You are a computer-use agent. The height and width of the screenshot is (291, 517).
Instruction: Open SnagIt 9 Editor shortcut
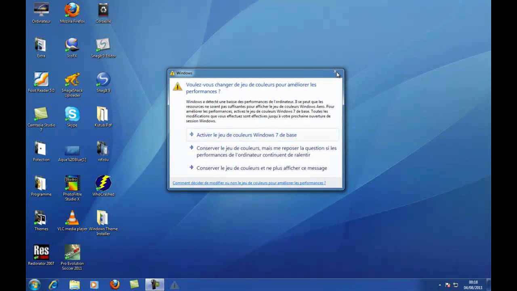click(x=103, y=48)
